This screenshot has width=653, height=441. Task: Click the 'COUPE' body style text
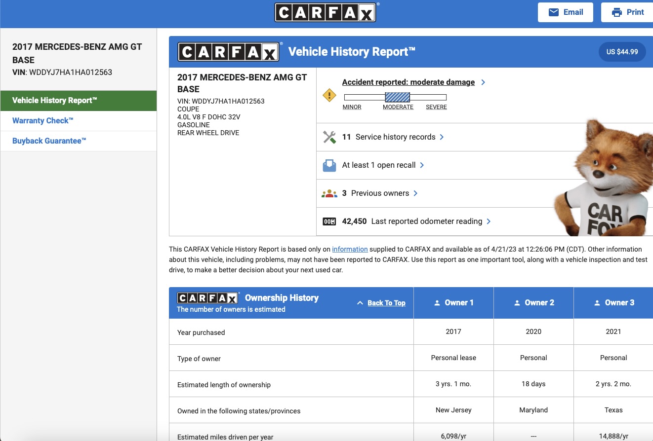click(x=188, y=109)
